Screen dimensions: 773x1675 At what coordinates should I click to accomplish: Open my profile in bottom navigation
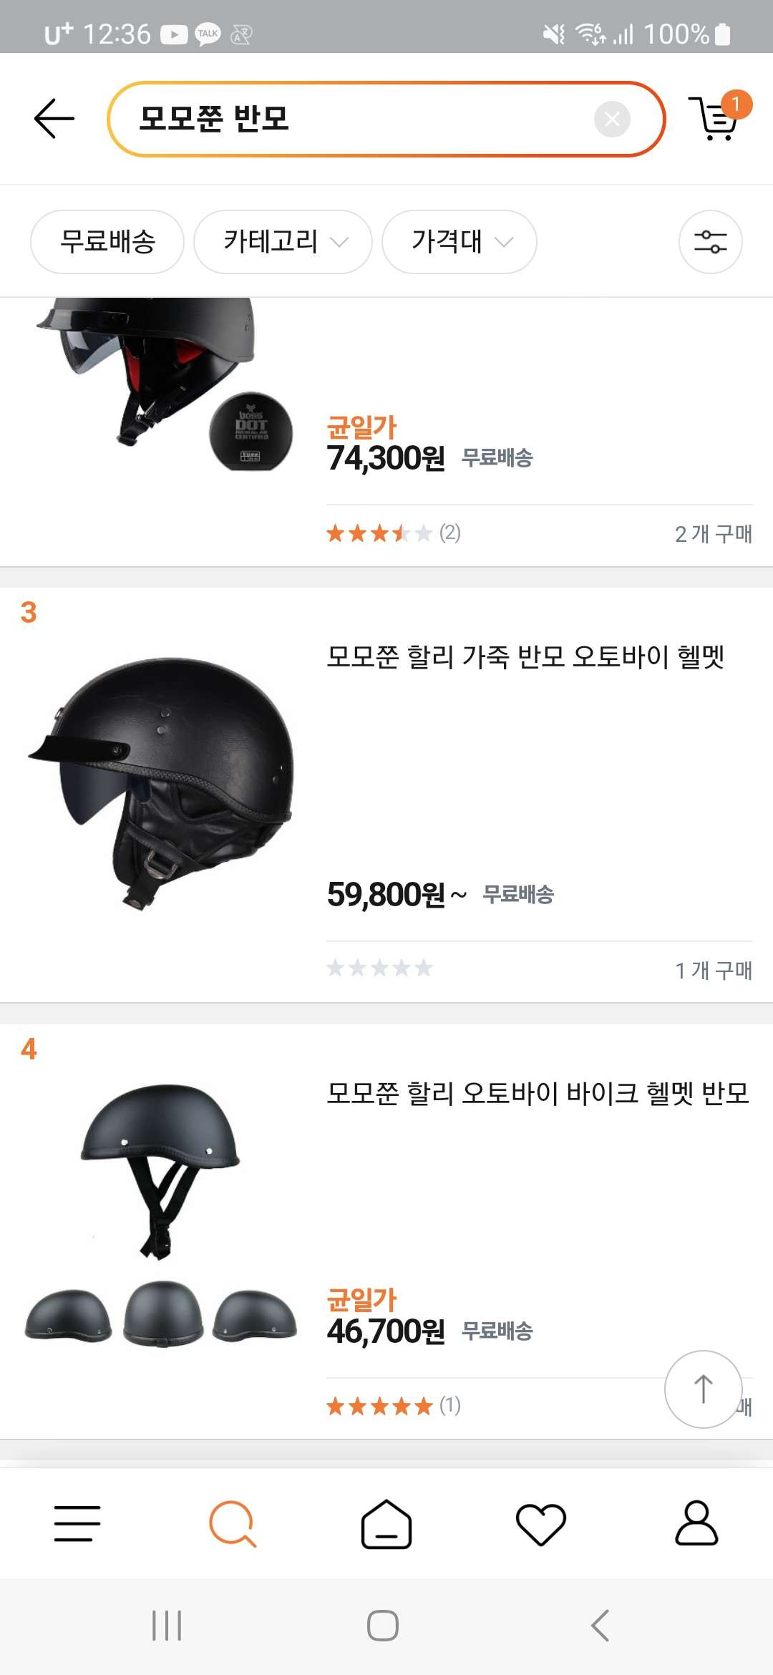pyautogui.click(x=696, y=1523)
